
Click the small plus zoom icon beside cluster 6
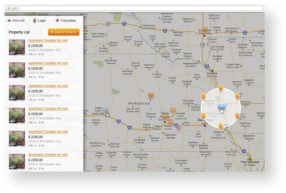226,104
